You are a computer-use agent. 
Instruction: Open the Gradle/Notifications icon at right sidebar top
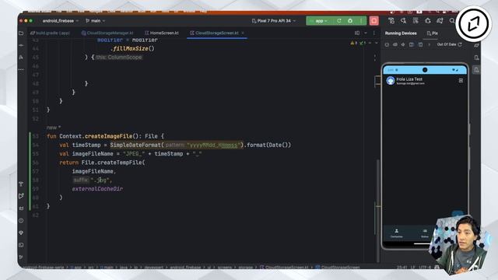point(476,45)
